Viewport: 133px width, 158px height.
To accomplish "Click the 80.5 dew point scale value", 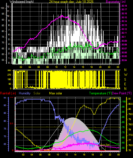I will pos(130,104).
